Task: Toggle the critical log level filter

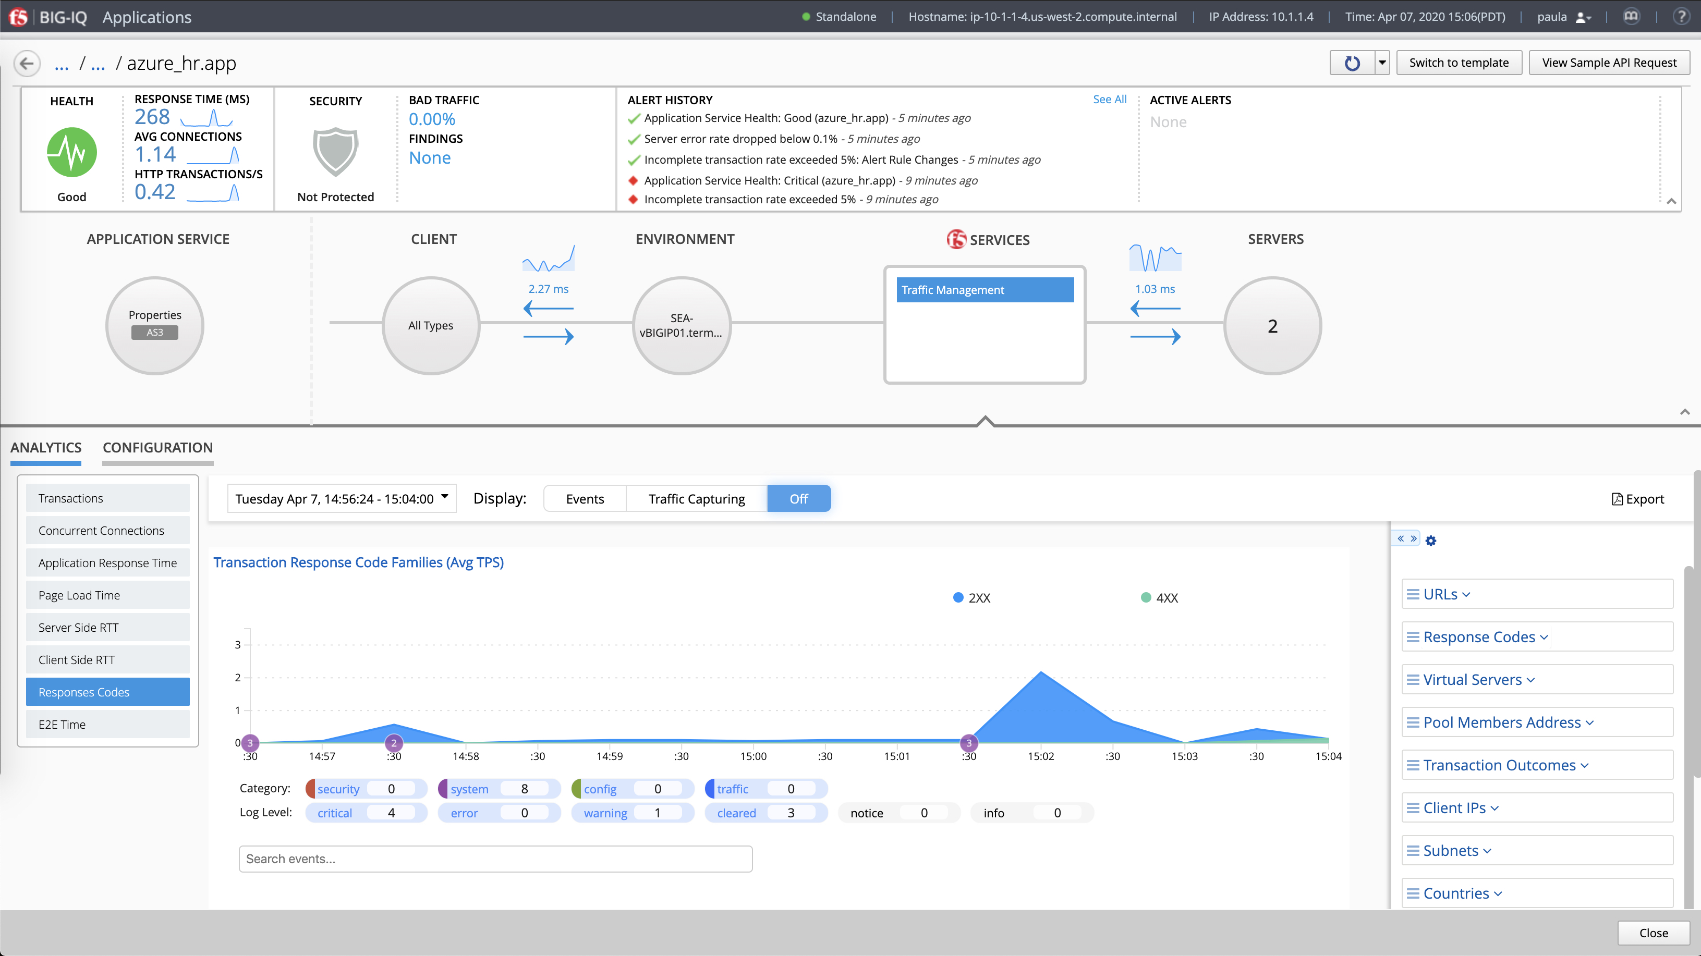Action: pyautogui.click(x=335, y=813)
